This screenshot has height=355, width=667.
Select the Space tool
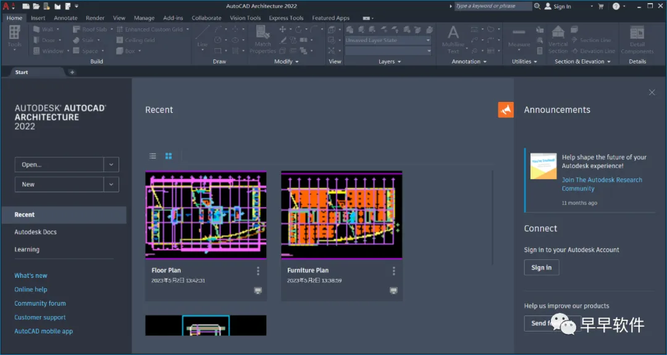click(86, 51)
